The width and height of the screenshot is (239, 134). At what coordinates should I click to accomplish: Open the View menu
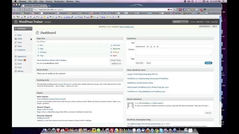(x=41, y=1)
